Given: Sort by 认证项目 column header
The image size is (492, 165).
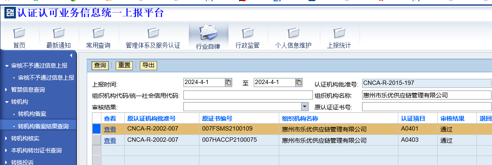Looking at the screenshot, I should click(413, 118).
